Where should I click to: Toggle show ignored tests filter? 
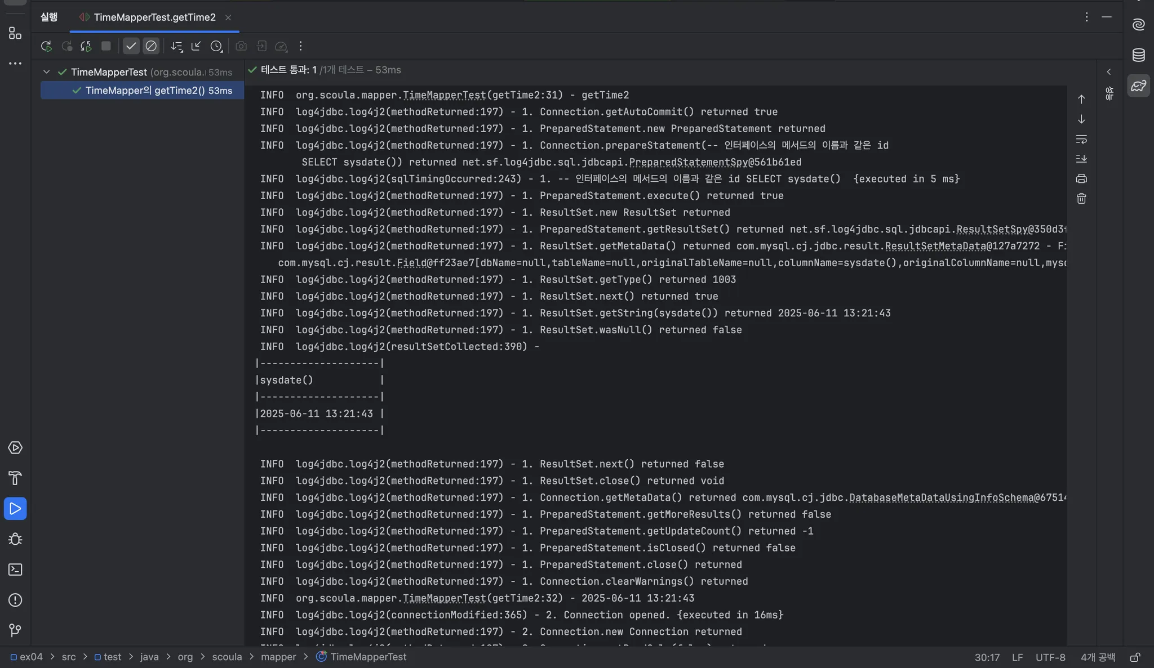click(151, 46)
